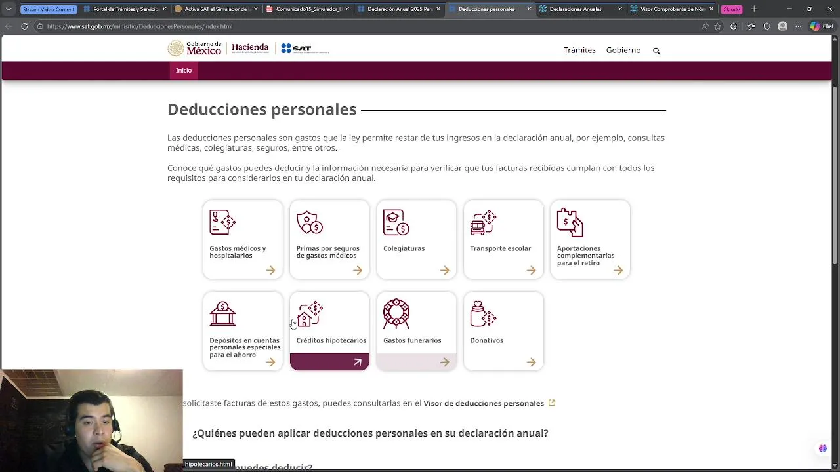This screenshot has height=472, width=840.
Task: Close the Deducciones personales tab
Action: coord(529,9)
